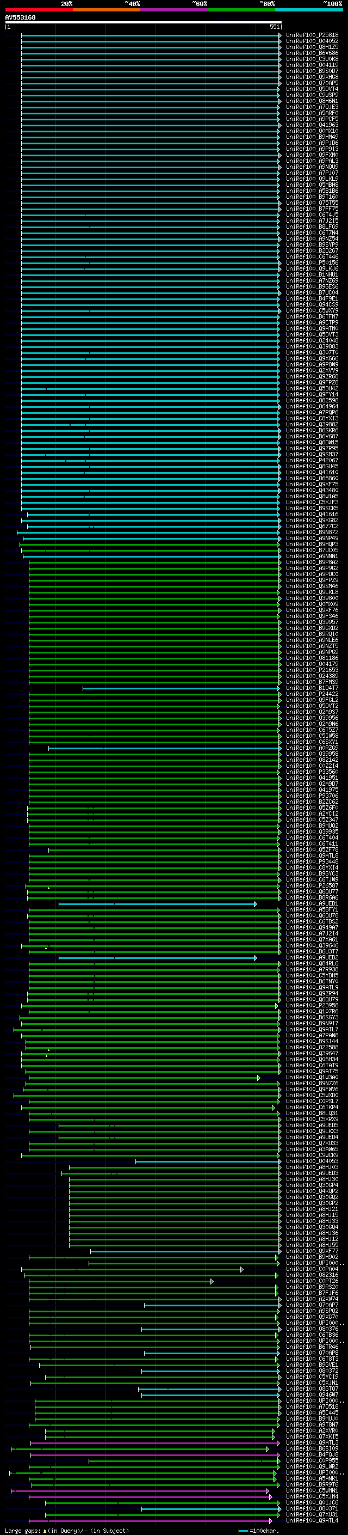Select the UniRef100_P23958 label
The height and width of the screenshot is (1535, 348).
(x=312, y=1005)
